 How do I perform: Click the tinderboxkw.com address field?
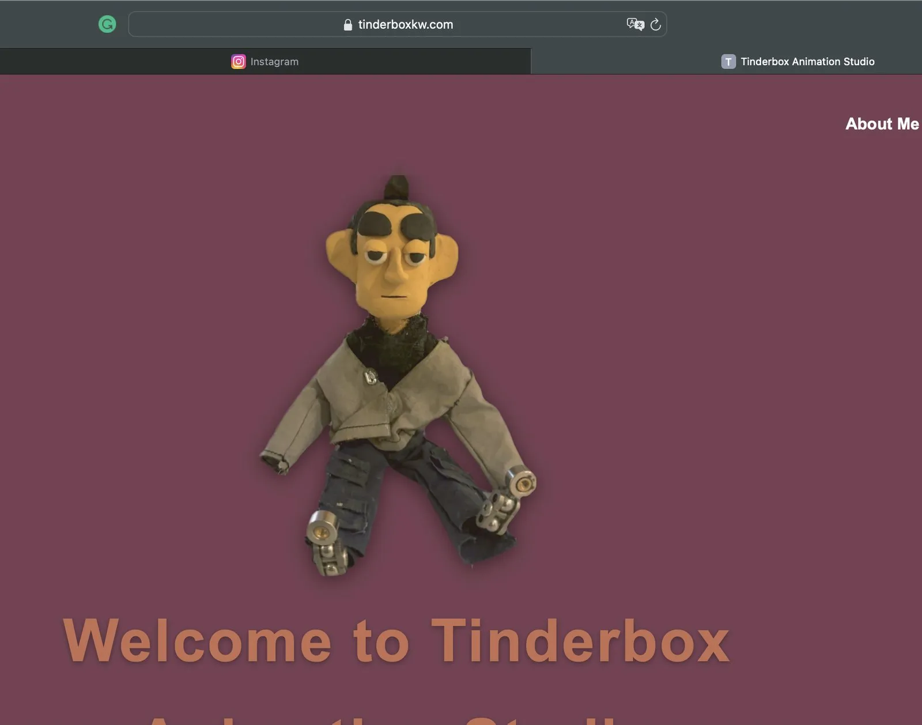(x=398, y=24)
